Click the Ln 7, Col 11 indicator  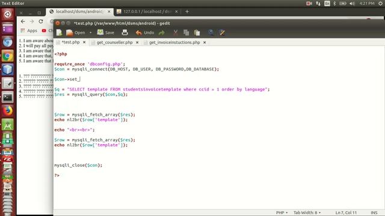pyautogui.click(x=346, y=212)
